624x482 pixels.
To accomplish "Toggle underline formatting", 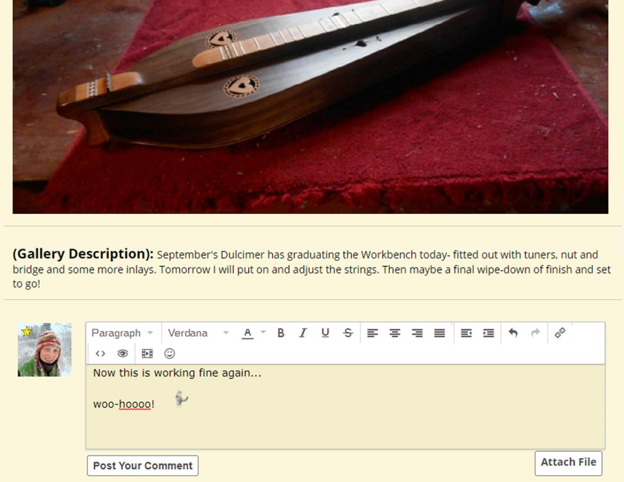I will (x=325, y=333).
